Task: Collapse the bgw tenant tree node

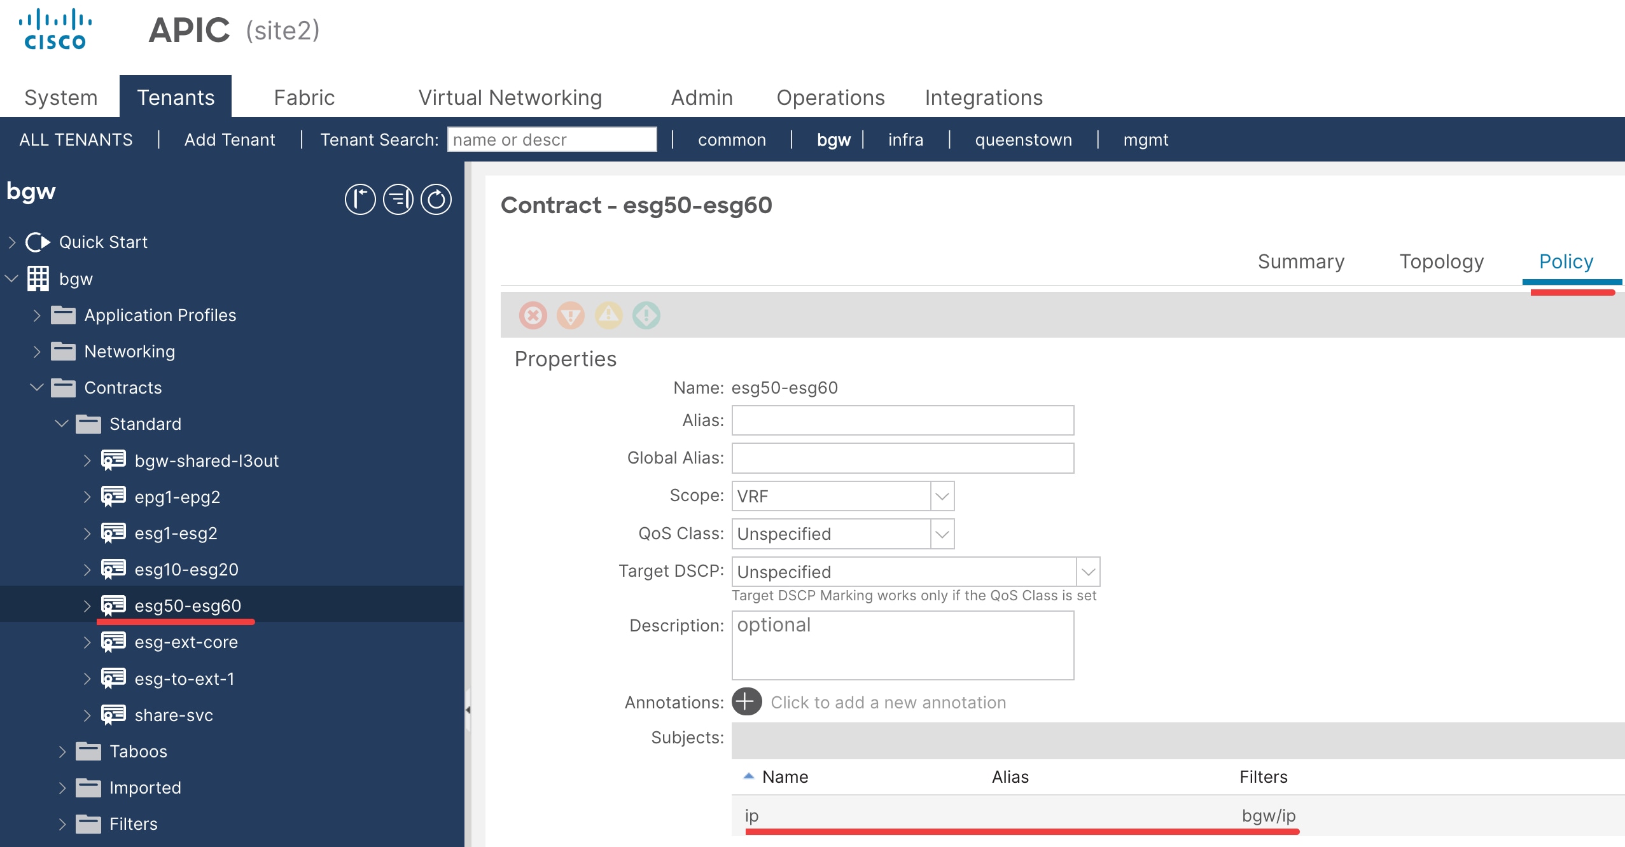Action: point(11,279)
